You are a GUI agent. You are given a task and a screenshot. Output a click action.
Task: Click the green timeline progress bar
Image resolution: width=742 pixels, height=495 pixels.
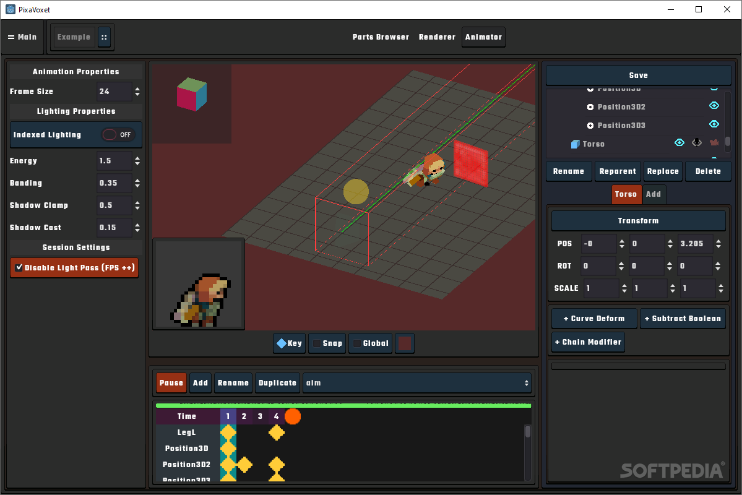point(343,405)
